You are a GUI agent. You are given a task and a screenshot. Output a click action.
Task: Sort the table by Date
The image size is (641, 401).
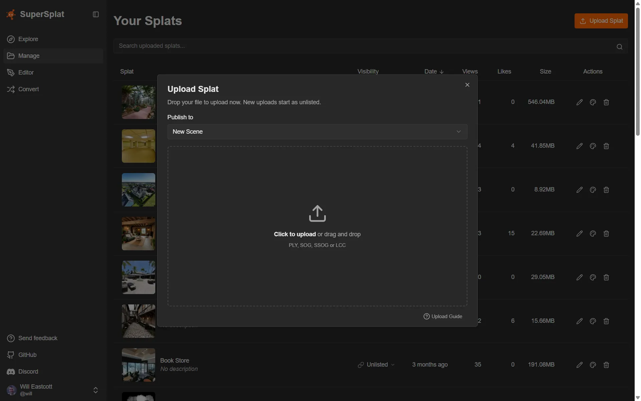click(434, 72)
